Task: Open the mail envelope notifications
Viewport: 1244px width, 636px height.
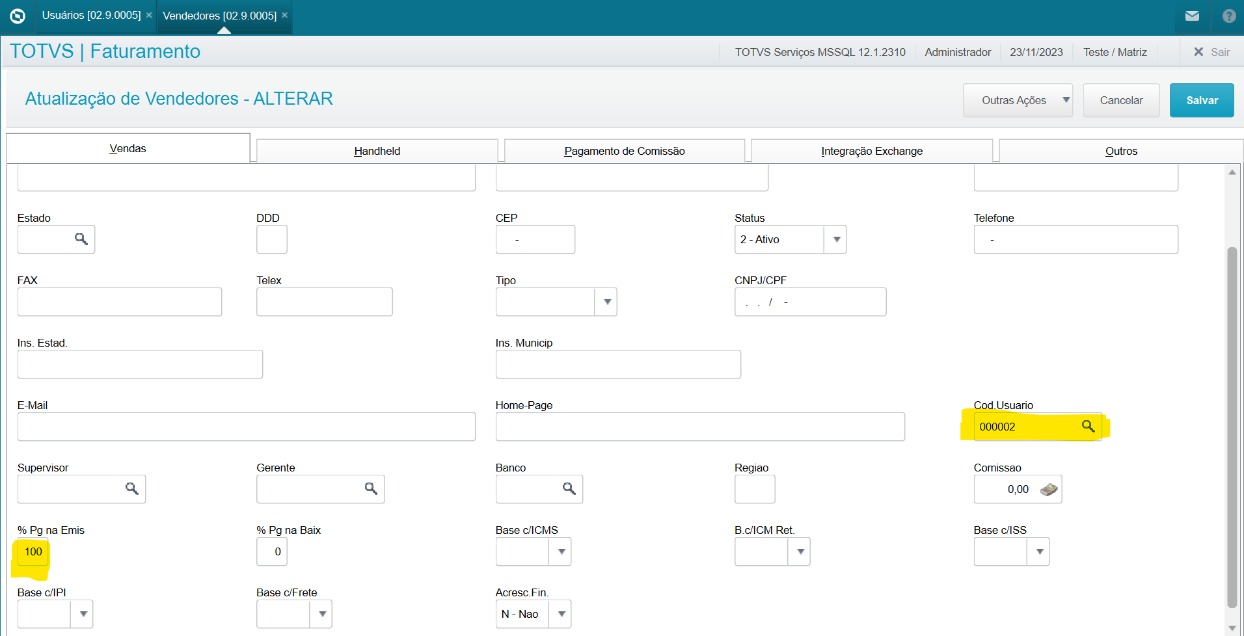Action: point(1192,16)
